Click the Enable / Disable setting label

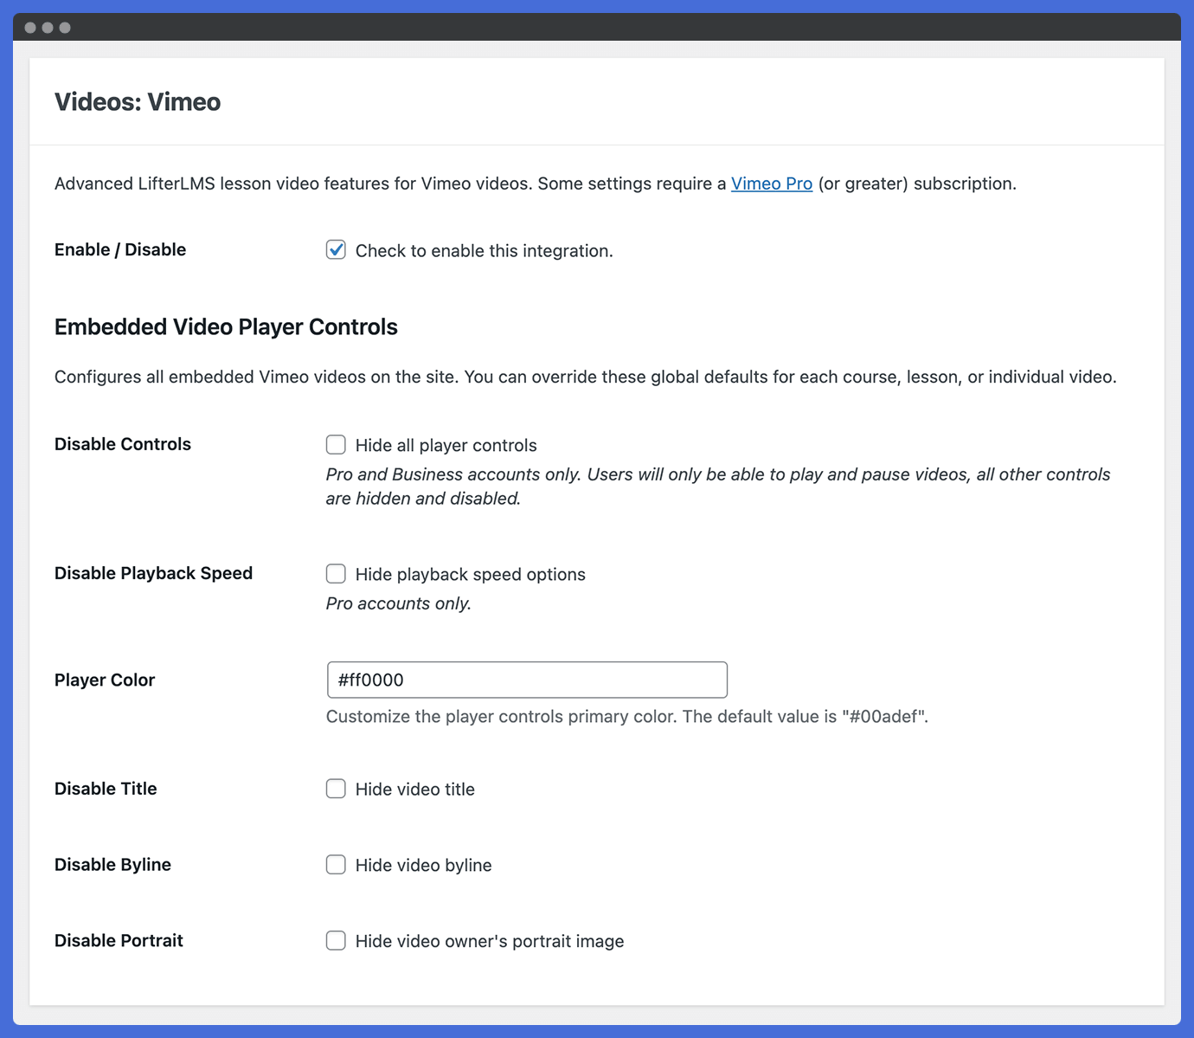click(x=120, y=250)
